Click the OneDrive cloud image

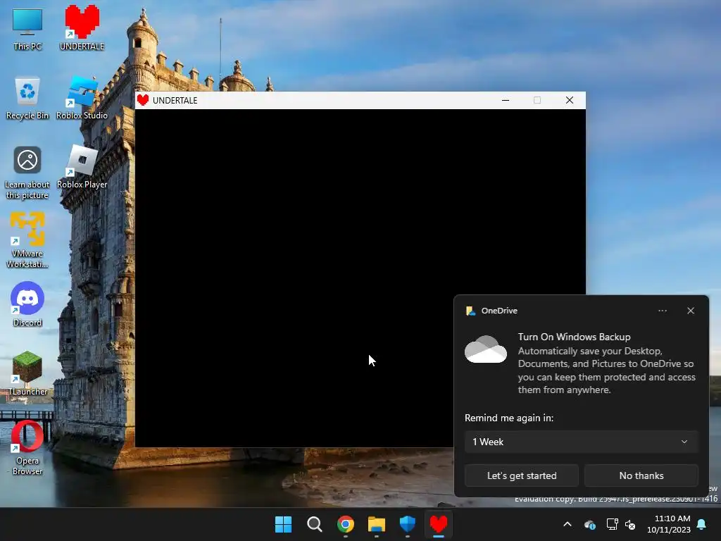pyautogui.click(x=486, y=349)
